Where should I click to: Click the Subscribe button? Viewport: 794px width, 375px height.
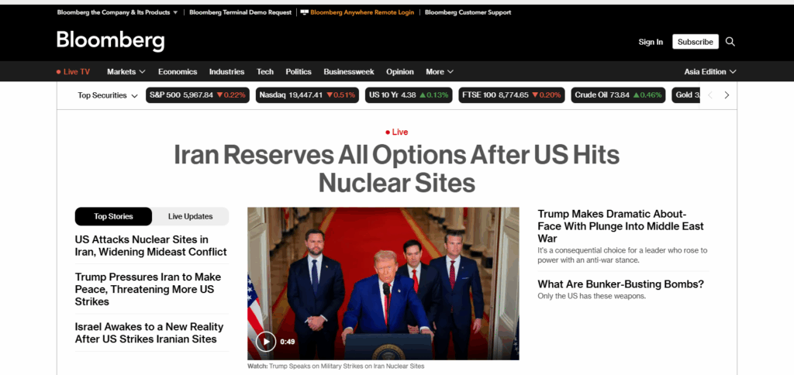(696, 42)
